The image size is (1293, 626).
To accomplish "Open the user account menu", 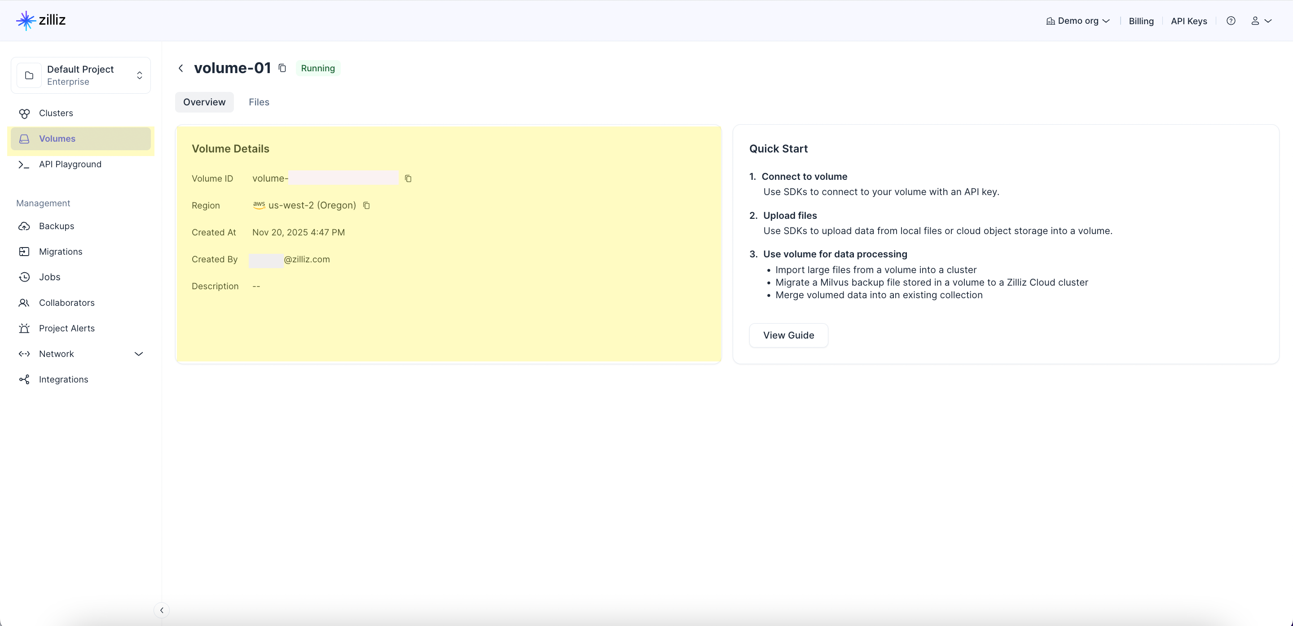I will pos(1261,21).
